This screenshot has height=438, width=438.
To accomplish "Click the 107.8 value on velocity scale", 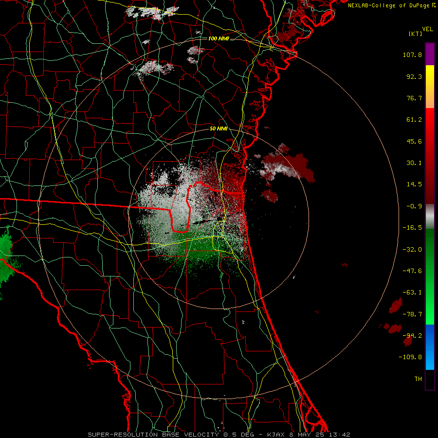I will pos(412,55).
